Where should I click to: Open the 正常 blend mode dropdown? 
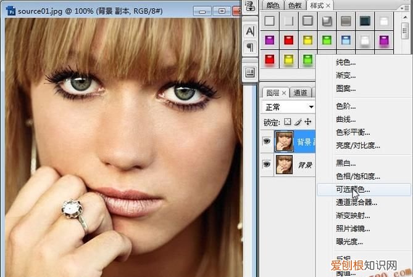click(288, 107)
